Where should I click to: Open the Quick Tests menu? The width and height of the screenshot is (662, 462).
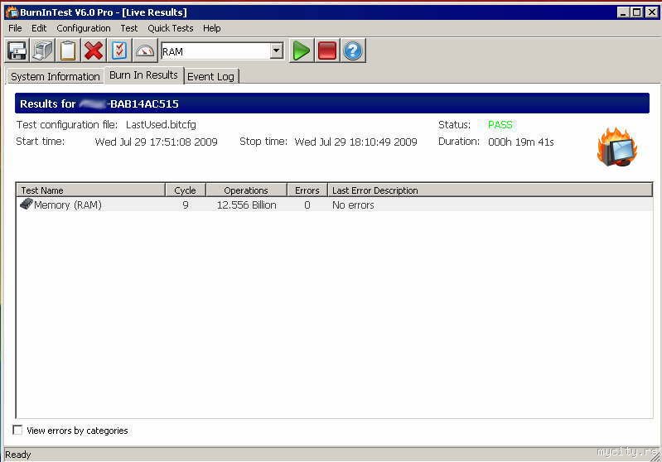[170, 28]
